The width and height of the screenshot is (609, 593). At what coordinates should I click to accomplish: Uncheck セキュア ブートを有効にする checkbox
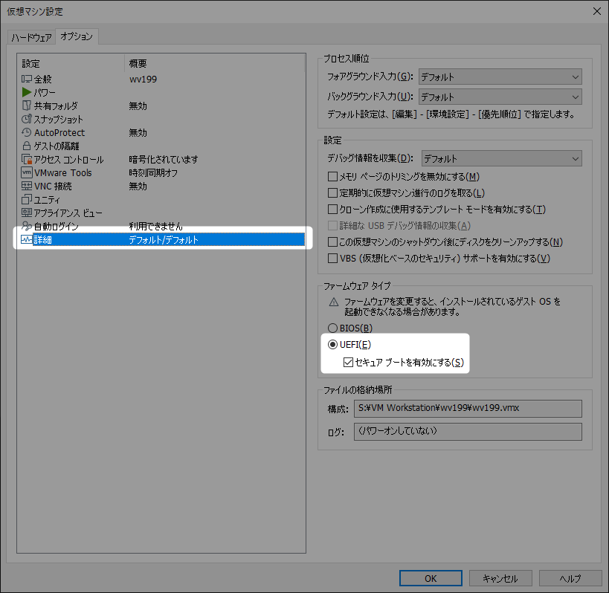coord(348,362)
